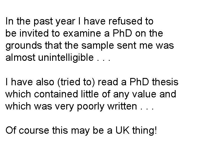Click the word "invited" in the text
203x152 pixels.
pyautogui.click(x=34, y=33)
